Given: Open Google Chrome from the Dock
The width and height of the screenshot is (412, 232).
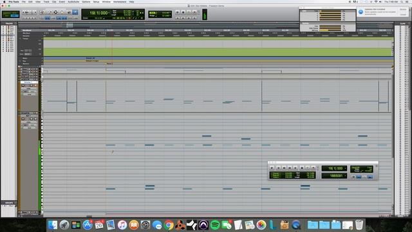Looking at the screenshot, I should [x=169, y=225].
